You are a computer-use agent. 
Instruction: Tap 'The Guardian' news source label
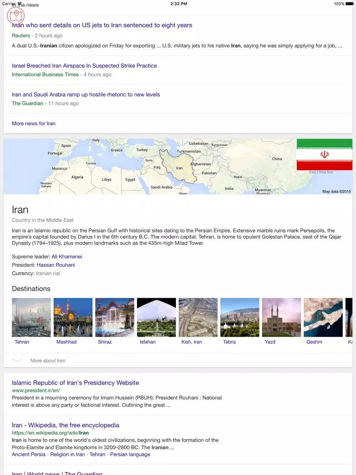[28, 103]
